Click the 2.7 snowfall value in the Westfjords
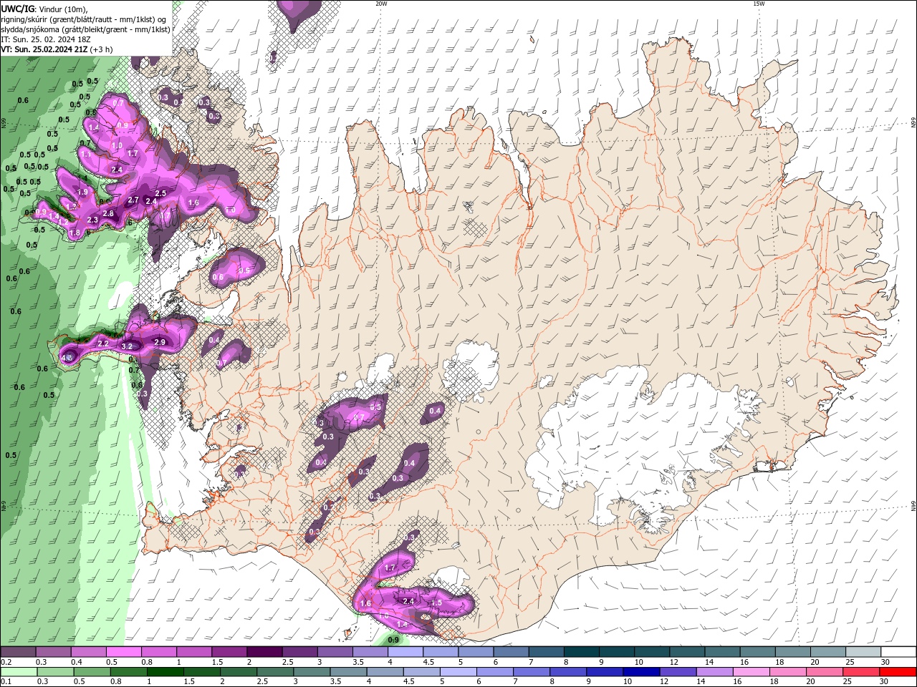This screenshot has width=917, height=687. coord(133,200)
